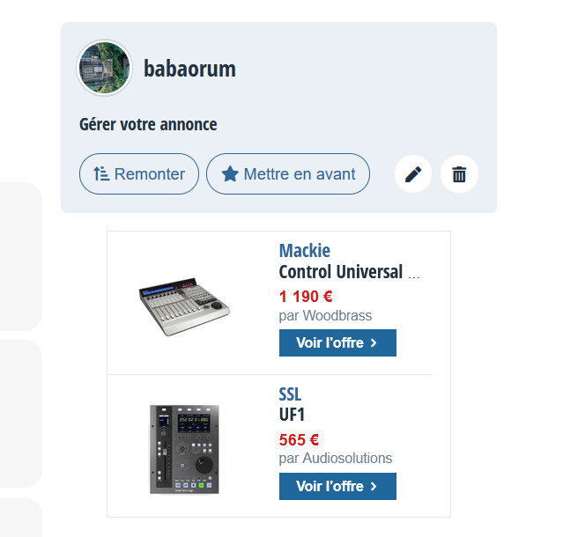Open babaorum's profile avatar
Screen dimensions: 563x537
pos(104,68)
